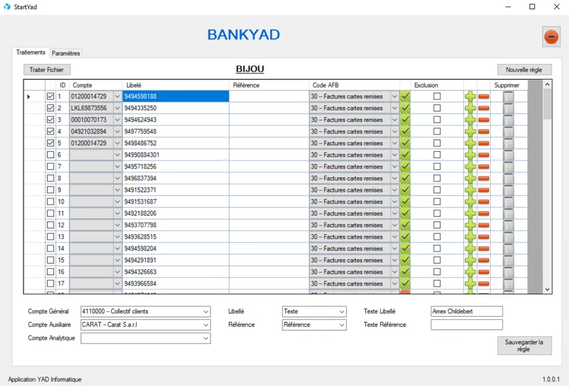The width and height of the screenshot is (569, 386).
Task: Click orange minus icon in row 5
Action: click(x=483, y=143)
